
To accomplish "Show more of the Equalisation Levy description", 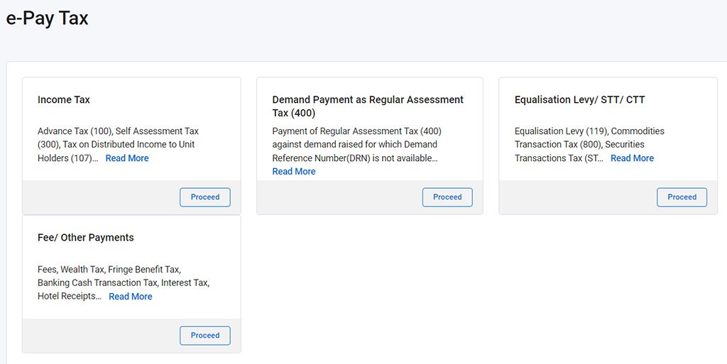I will tap(632, 158).
